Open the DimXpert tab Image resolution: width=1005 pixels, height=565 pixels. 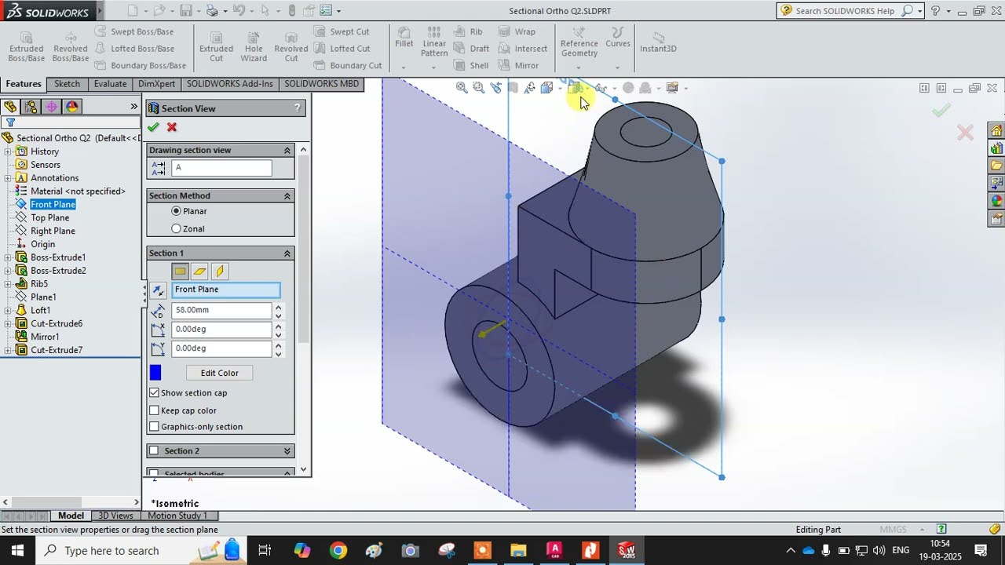click(x=156, y=84)
